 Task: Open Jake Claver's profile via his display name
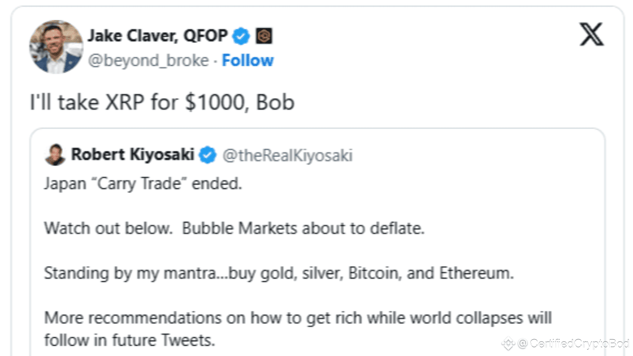click(x=157, y=35)
